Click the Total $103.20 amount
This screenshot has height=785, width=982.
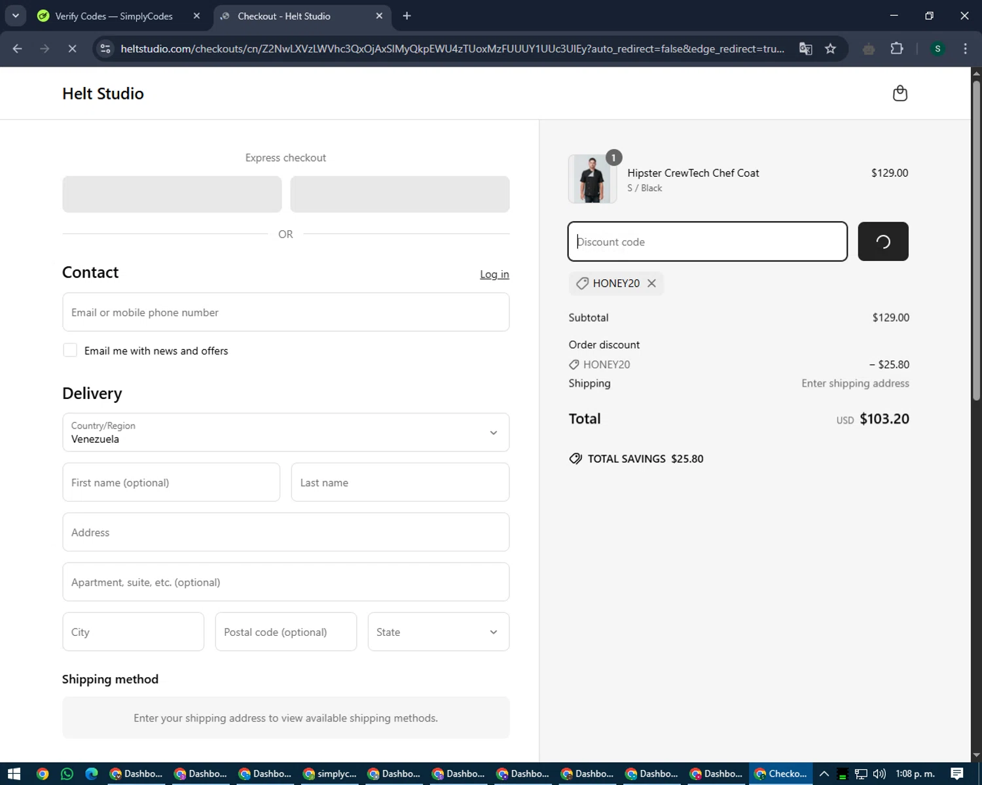884,419
